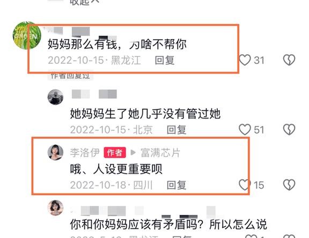Dislike the 黑龙江 comment with broken heart
Screen dimensions: 309x238
tap(289, 60)
